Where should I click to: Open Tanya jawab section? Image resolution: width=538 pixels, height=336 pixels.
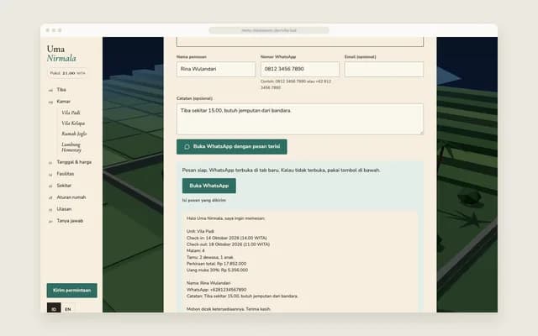pyautogui.click(x=70, y=221)
